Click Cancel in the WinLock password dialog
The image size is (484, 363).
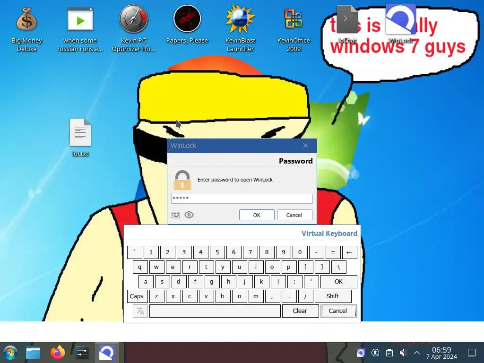coord(295,215)
